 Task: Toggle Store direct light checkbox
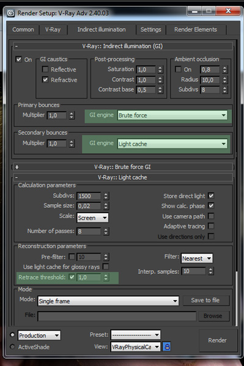click(x=211, y=196)
